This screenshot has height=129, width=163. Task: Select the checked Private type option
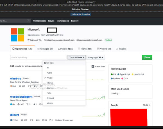[x=64, y=78]
